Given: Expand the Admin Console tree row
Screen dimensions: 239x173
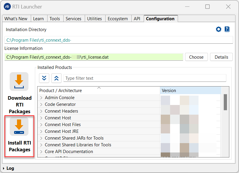Looking at the screenshot, I should 41,98.
